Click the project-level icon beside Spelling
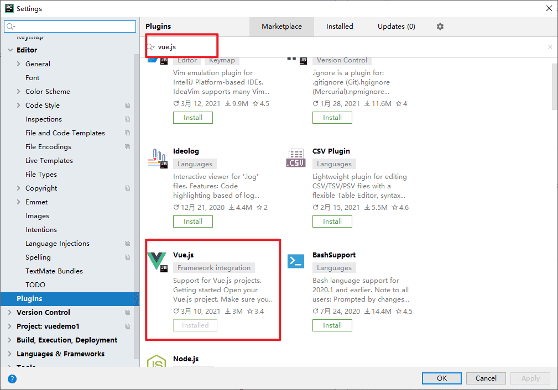Viewport: 558px width, 390px height. click(x=127, y=257)
